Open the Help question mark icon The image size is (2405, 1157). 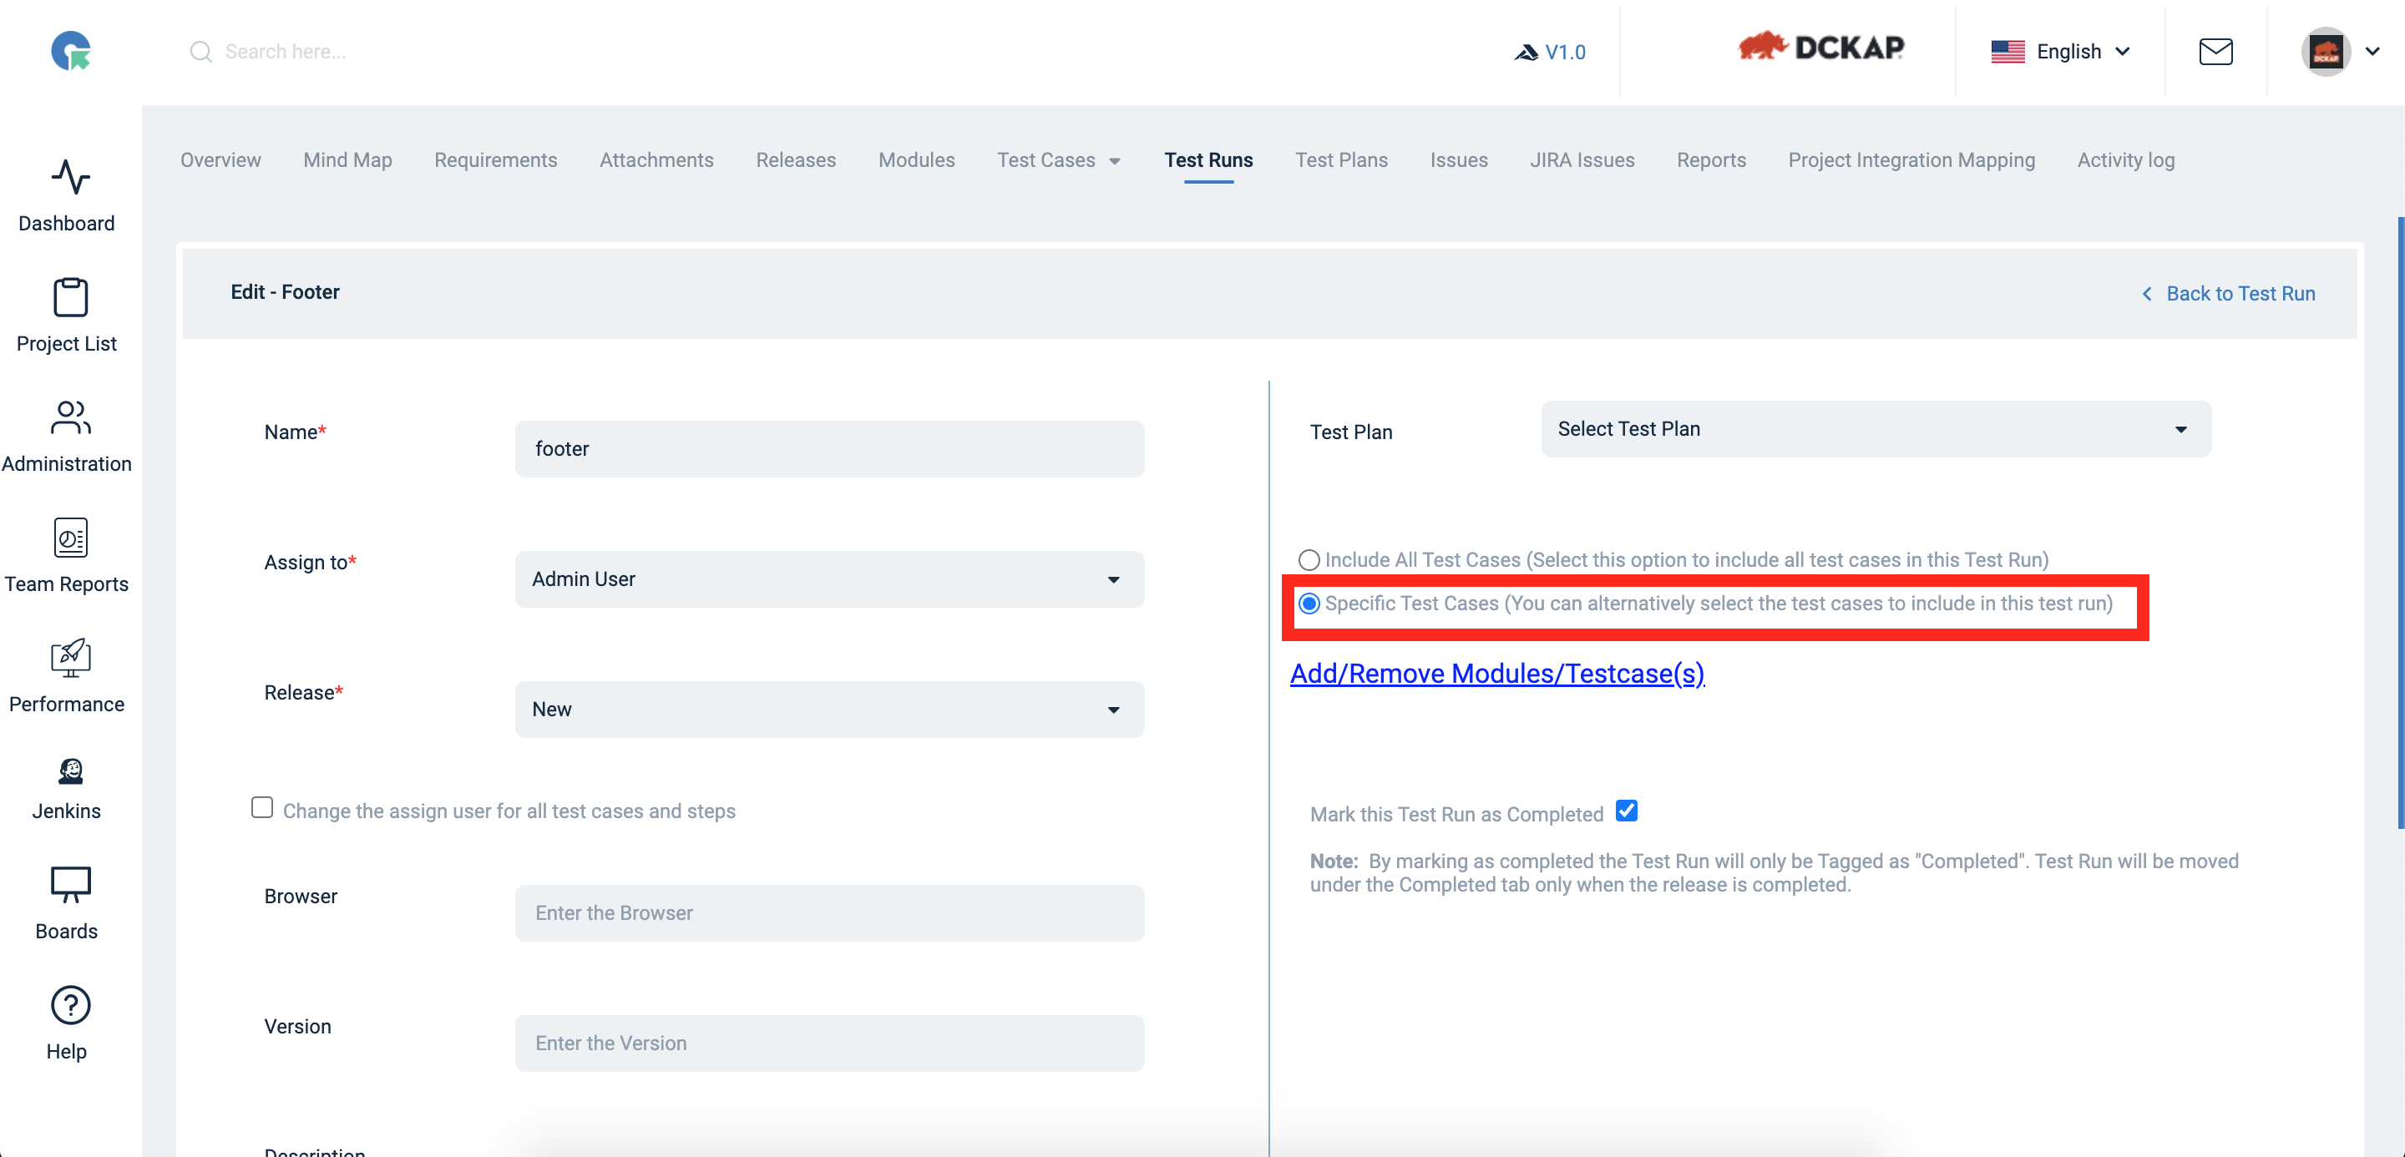tap(70, 1005)
